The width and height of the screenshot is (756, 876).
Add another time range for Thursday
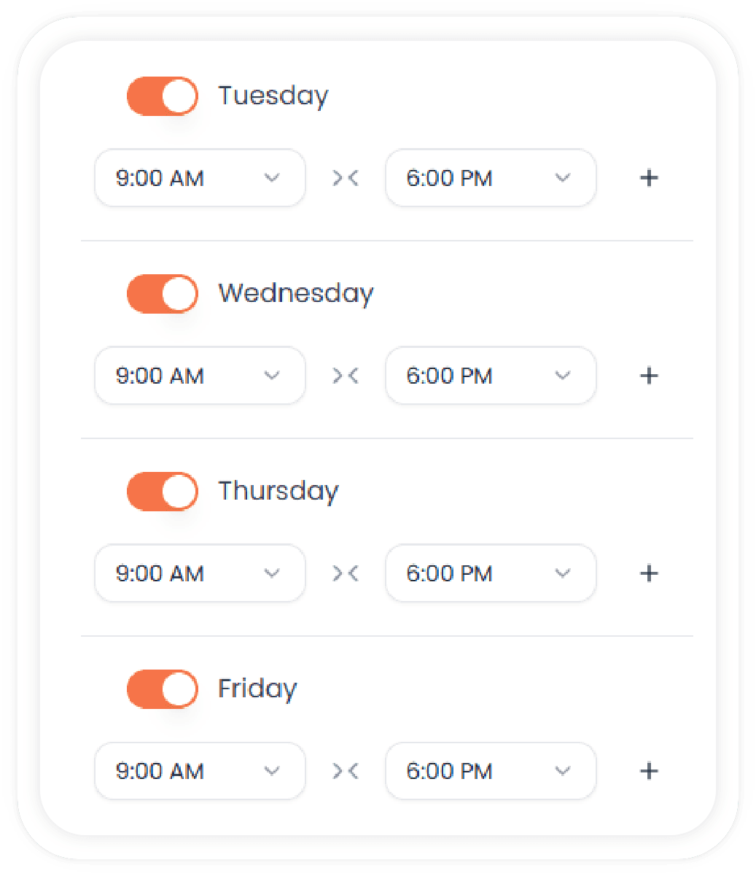point(648,573)
